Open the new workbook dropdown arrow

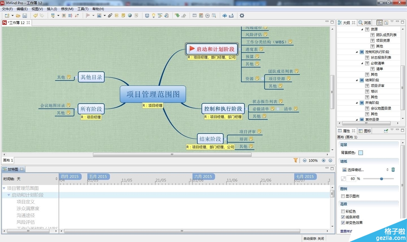tap(12, 16)
